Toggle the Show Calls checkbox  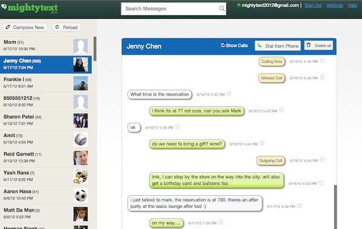coord(223,45)
